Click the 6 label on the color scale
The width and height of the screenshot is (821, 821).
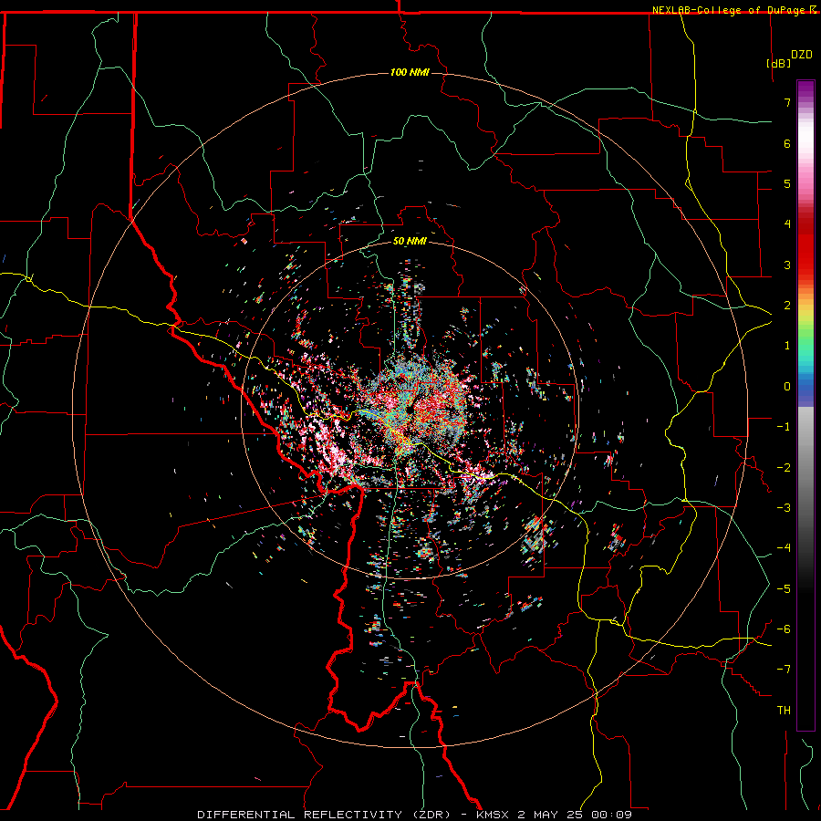click(x=787, y=143)
